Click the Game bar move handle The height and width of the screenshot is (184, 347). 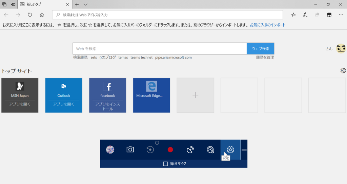pos(244,149)
